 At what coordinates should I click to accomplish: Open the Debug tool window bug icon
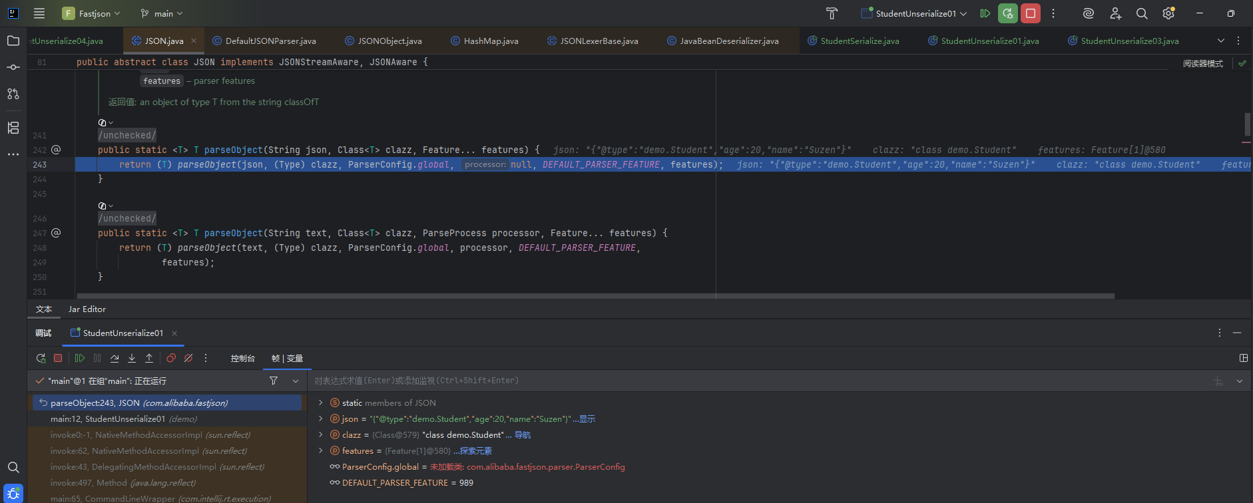tap(13, 494)
